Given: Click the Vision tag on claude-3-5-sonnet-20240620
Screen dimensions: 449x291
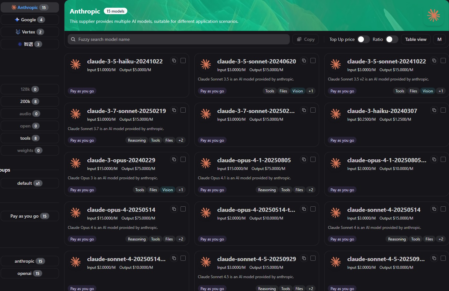Looking at the screenshot, I should click(x=298, y=91).
